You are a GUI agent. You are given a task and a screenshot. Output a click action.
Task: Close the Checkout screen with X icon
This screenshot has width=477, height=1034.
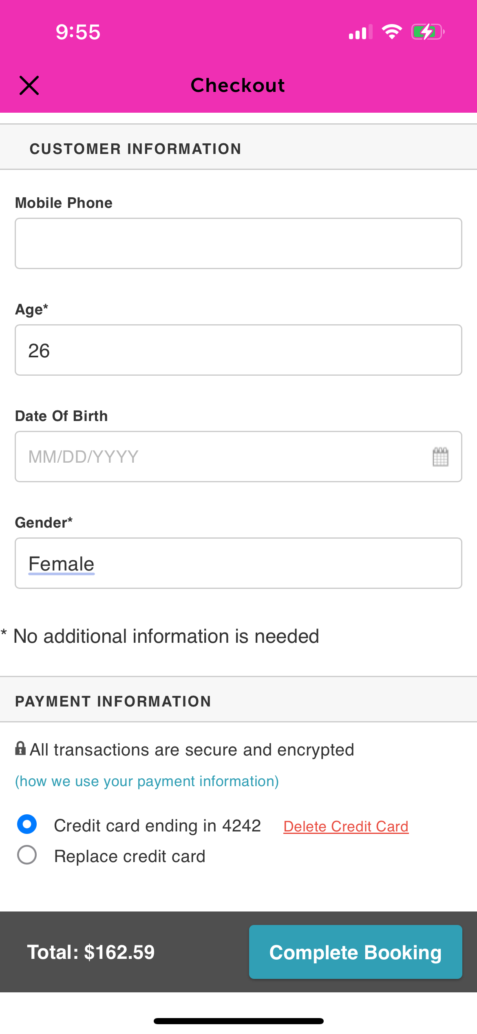tap(29, 85)
